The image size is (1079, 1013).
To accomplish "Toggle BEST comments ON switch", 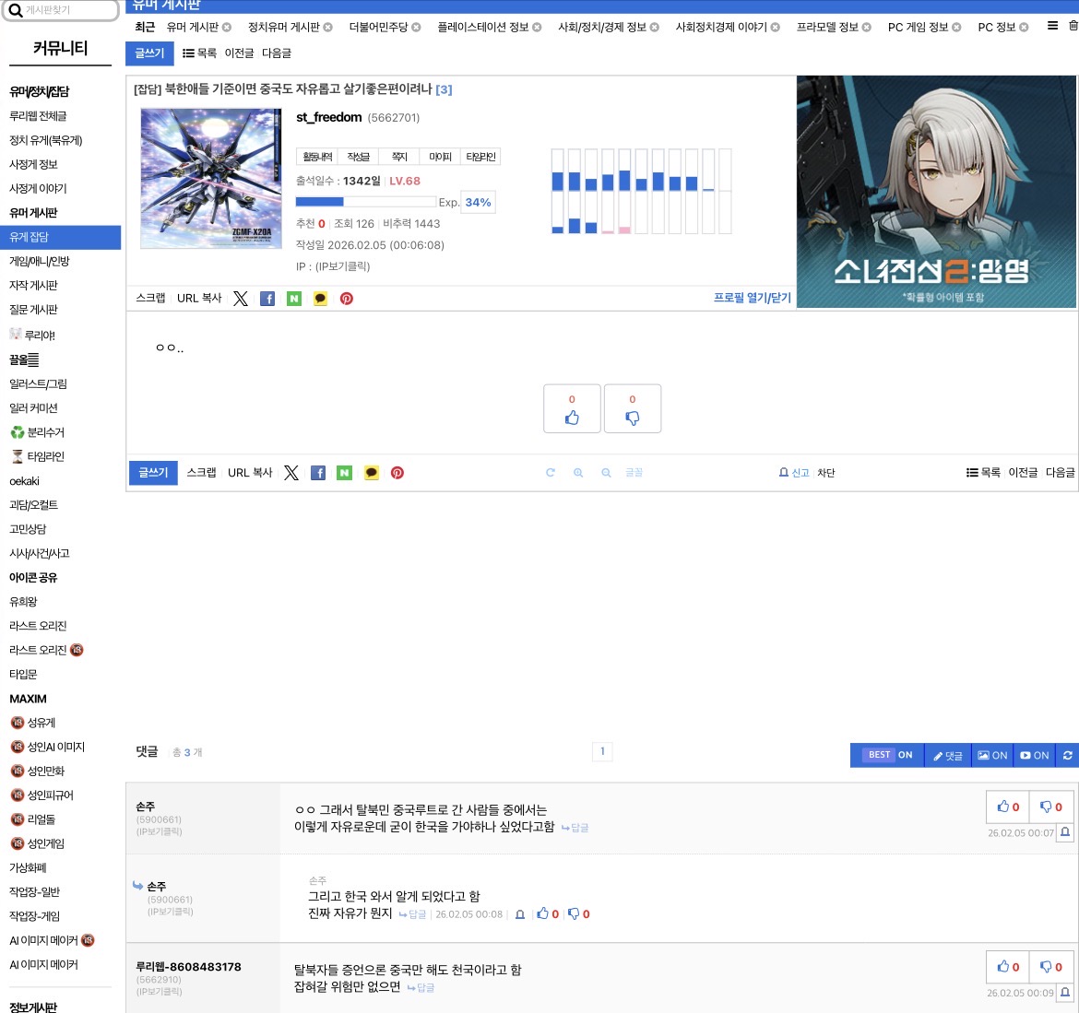I will coord(890,755).
